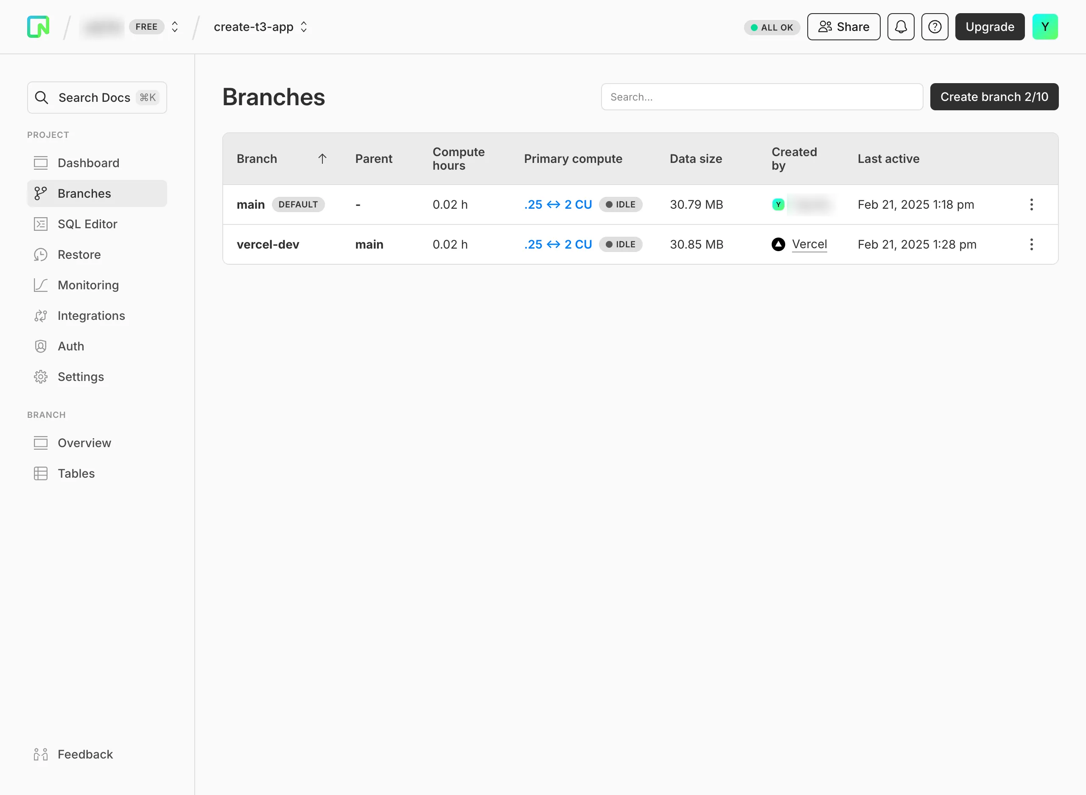
Task: Click Feb 21, 2025 1:18 pm
Action: [915, 204]
